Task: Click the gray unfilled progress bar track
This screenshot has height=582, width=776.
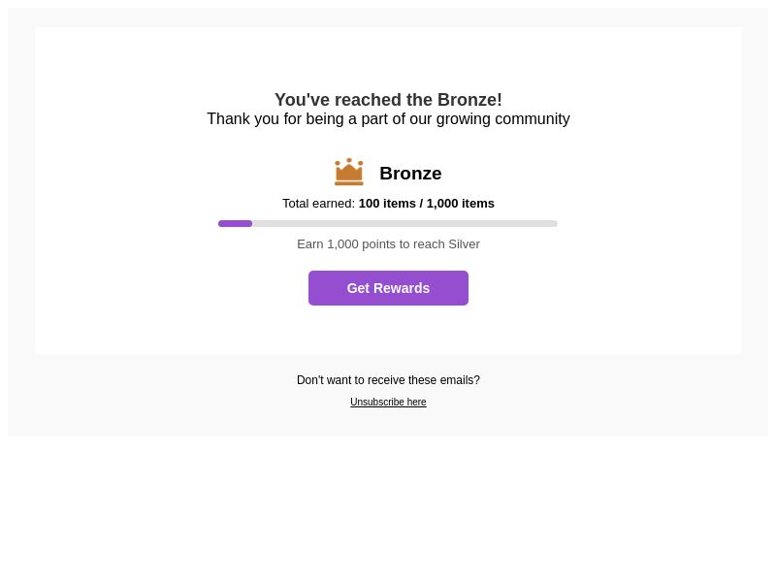Action: (404, 224)
